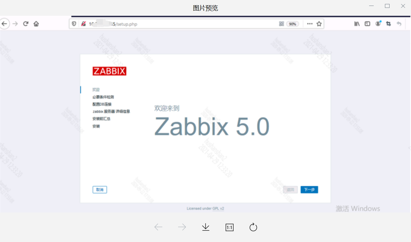Click the browser forward arrow
Image resolution: width=411 pixels, height=242 pixels.
pyautogui.click(x=15, y=24)
